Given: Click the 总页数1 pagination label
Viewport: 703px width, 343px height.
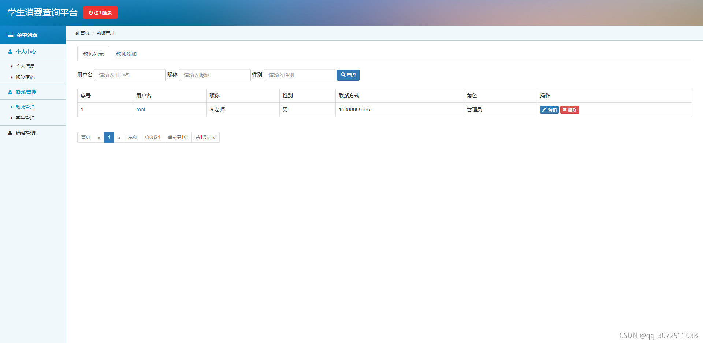Looking at the screenshot, I should (x=152, y=137).
